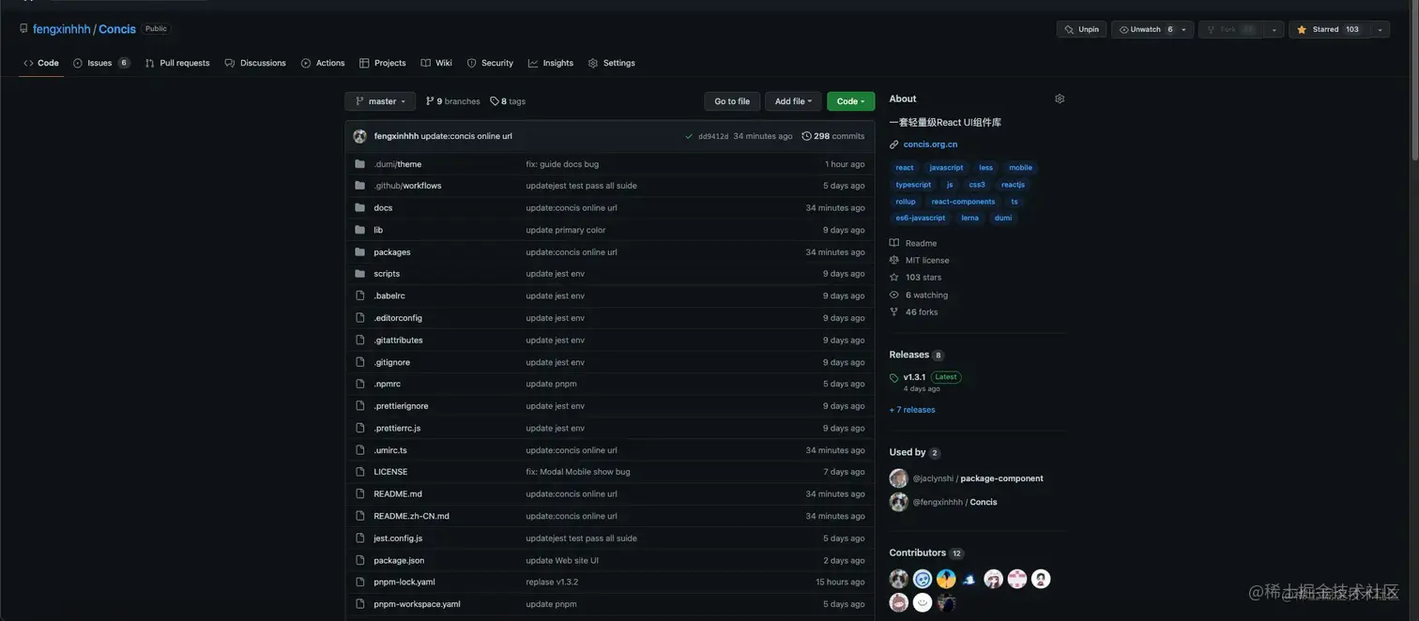
Task: Click the typescript topic tag
Action: pyautogui.click(x=913, y=185)
